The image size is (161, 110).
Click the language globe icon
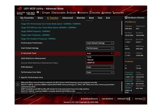coord(43,13)
